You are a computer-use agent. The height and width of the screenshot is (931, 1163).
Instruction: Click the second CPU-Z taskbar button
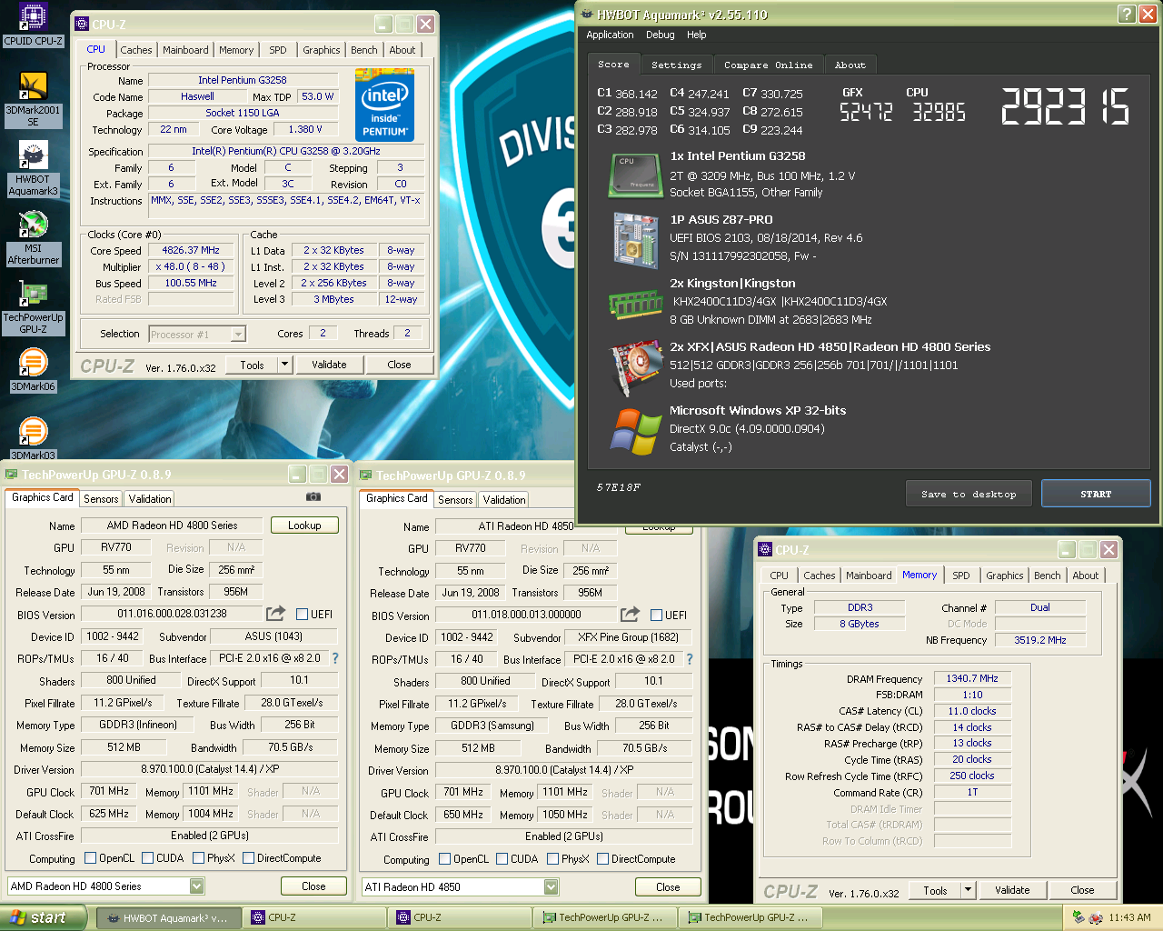(x=459, y=918)
